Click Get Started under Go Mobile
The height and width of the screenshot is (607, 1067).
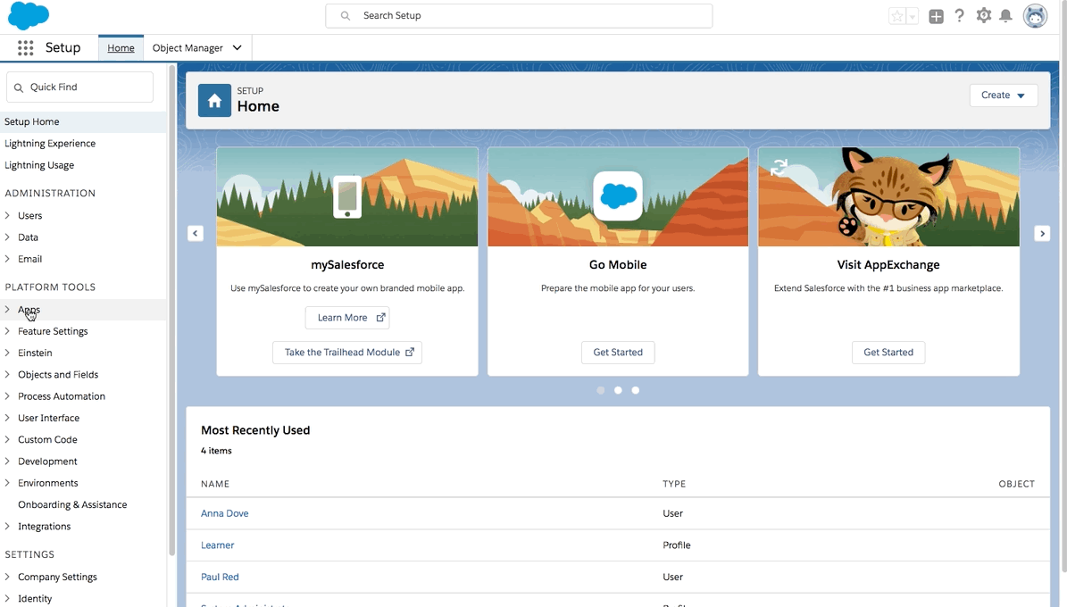tap(618, 353)
